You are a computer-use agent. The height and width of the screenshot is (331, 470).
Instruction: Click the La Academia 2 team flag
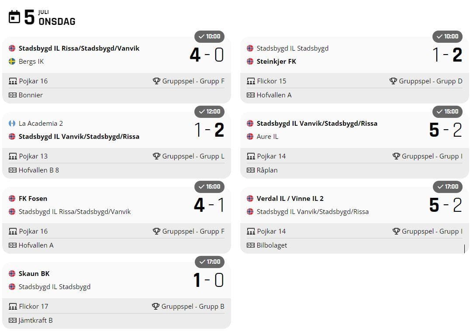tap(12, 124)
